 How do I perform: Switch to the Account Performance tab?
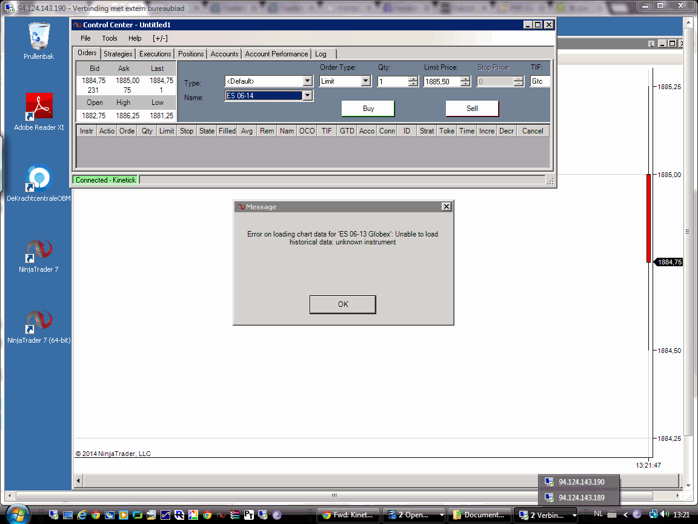[276, 54]
